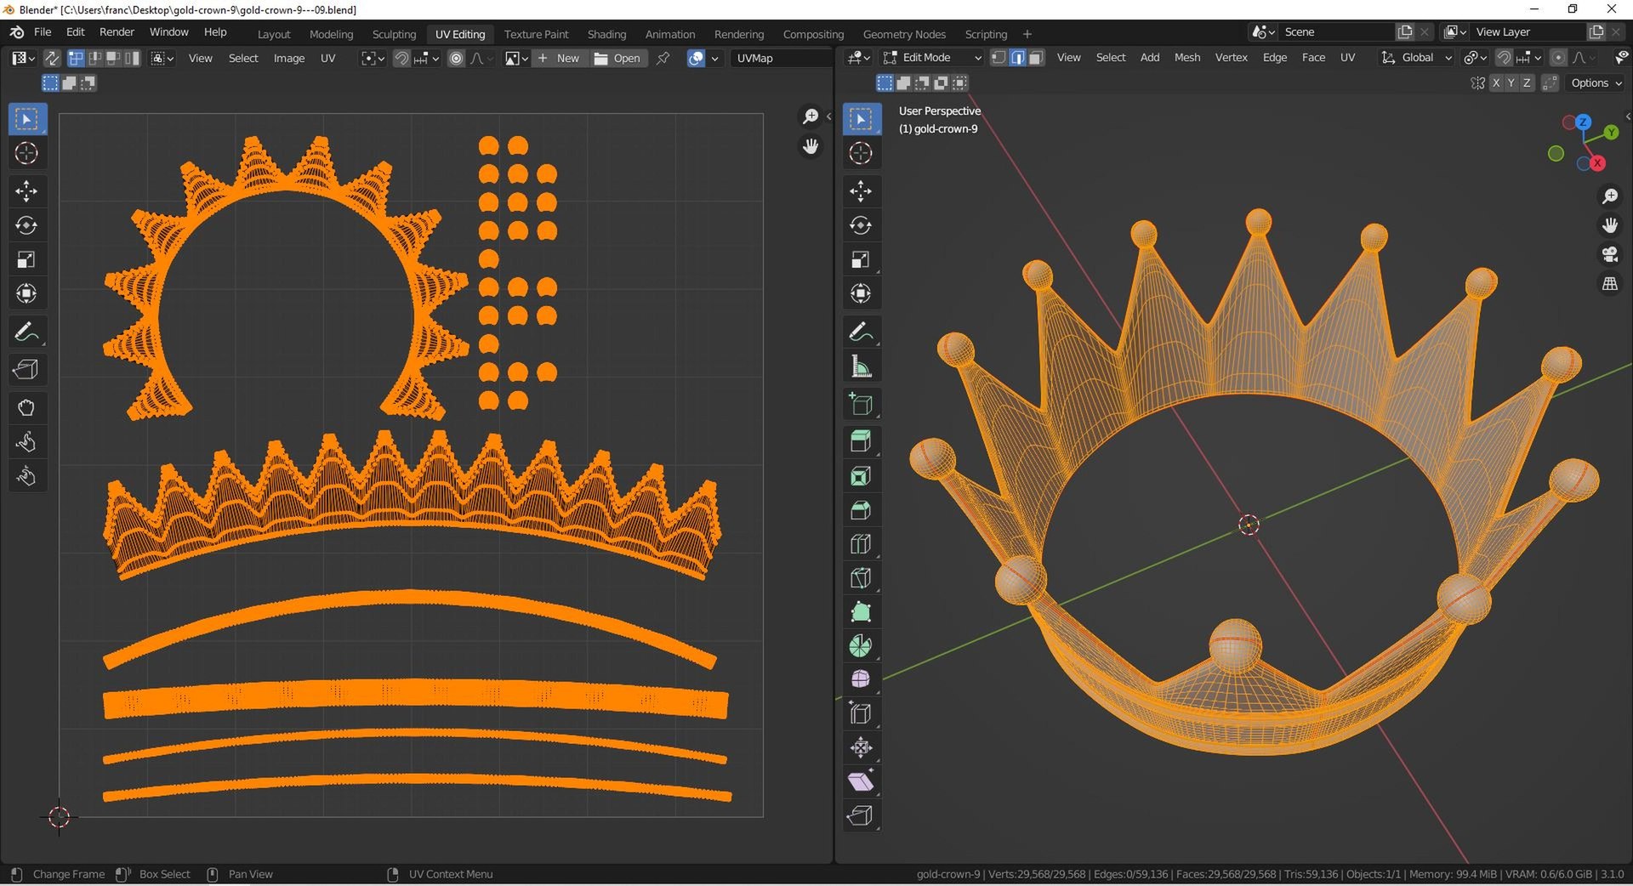Switch to the Shading workspace tab

point(606,34)
